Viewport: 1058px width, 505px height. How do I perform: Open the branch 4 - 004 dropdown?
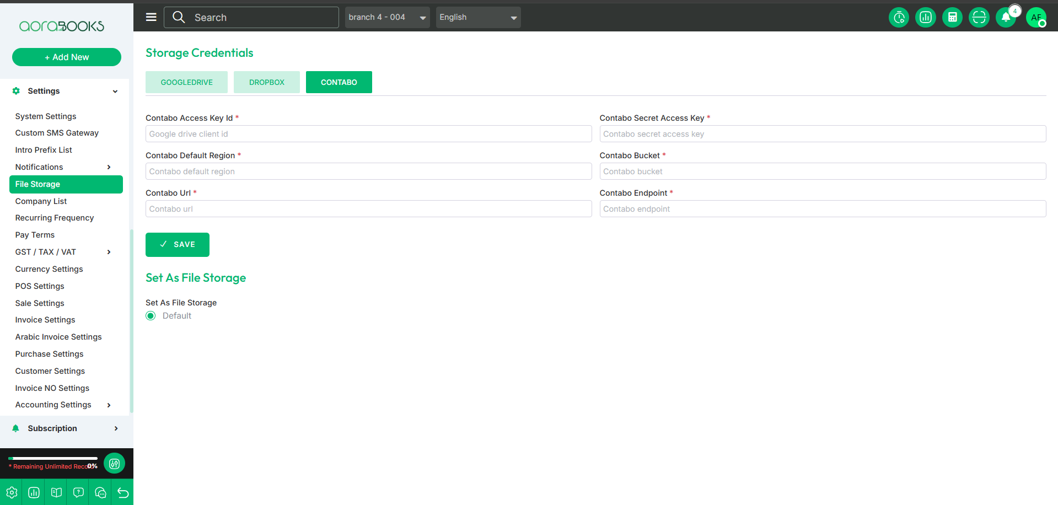click(387, 18)
